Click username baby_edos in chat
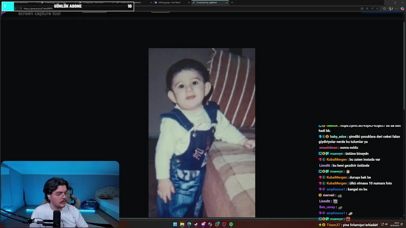This screenshot has width=406, height=228. [x=338, y=136]
